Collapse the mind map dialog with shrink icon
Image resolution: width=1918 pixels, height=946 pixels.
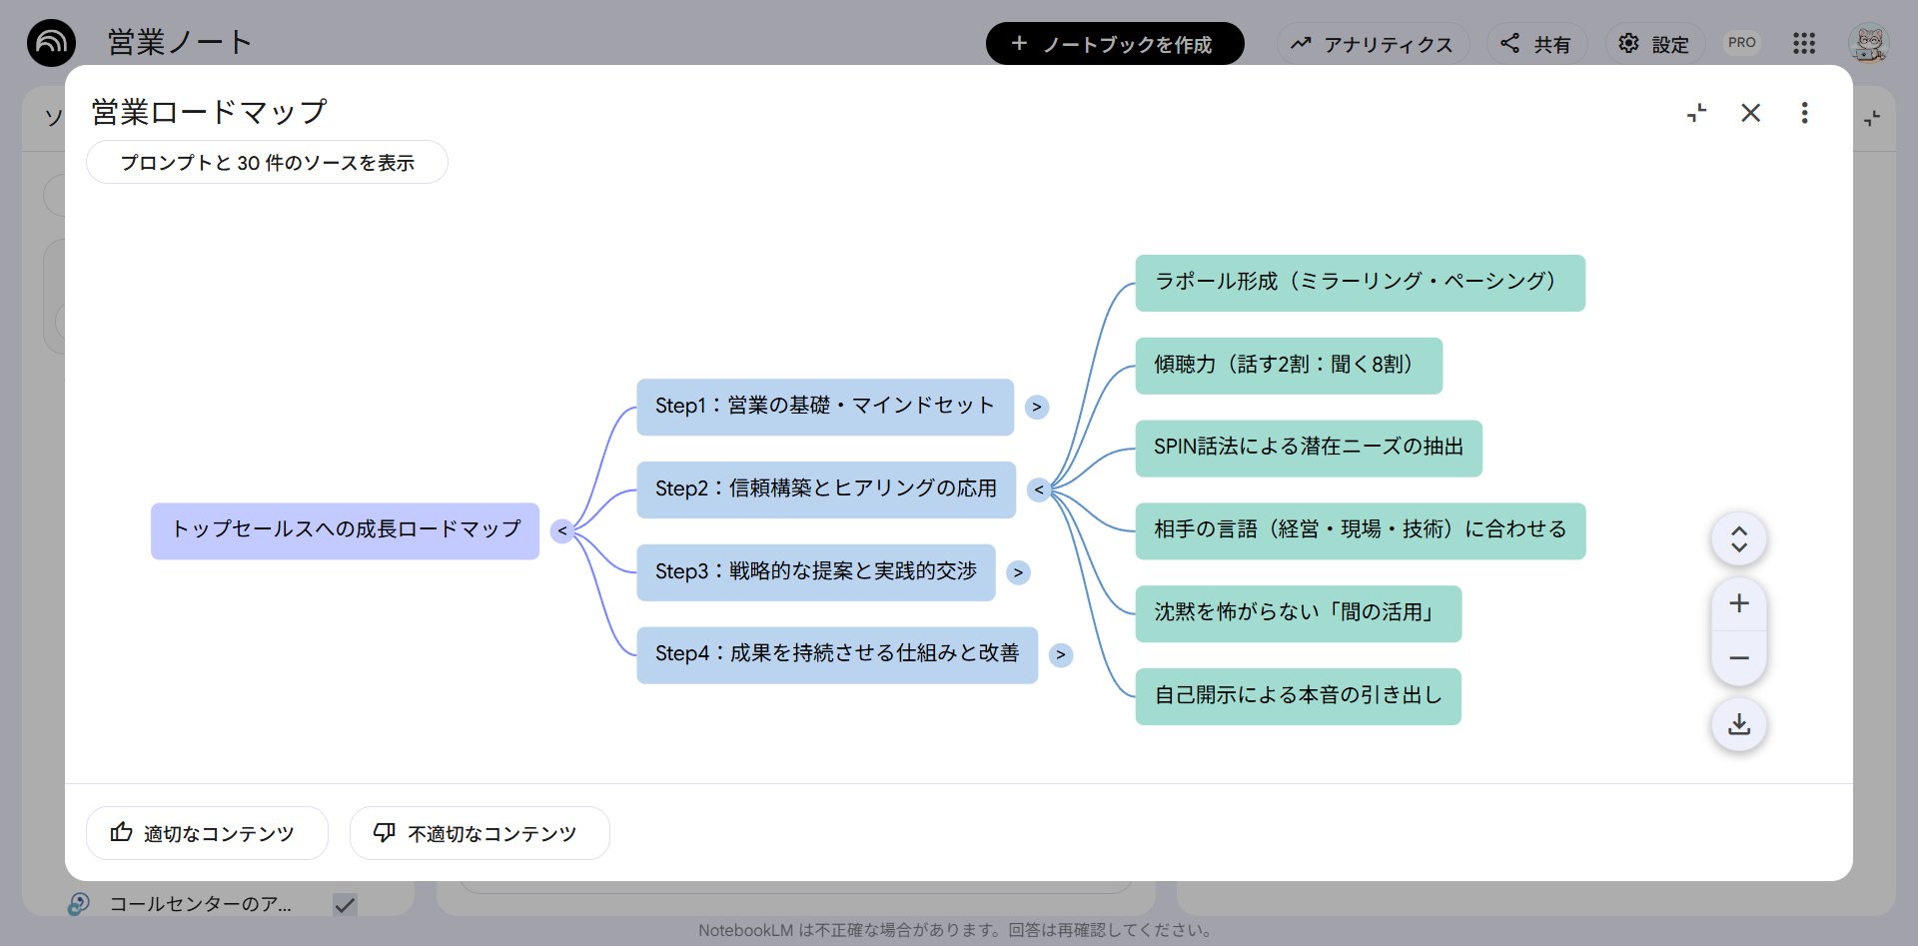click(1696, 113)
